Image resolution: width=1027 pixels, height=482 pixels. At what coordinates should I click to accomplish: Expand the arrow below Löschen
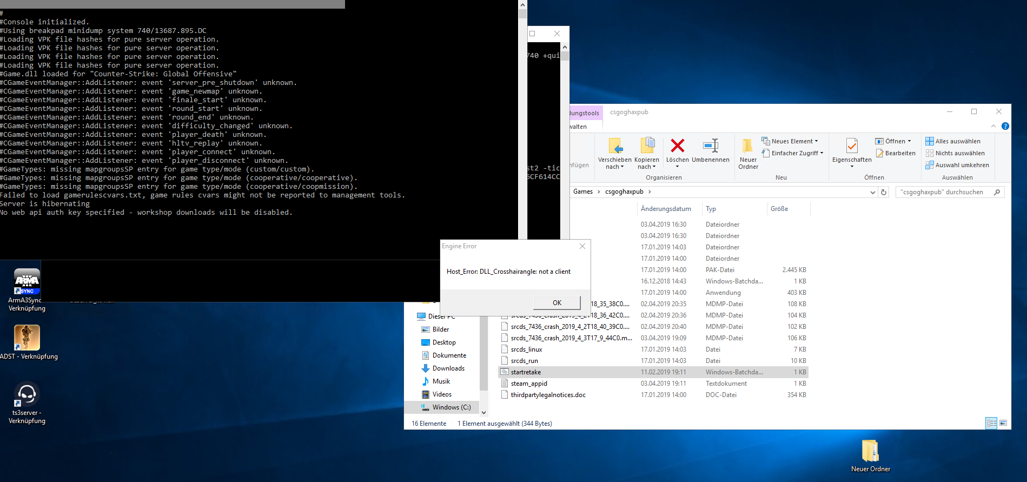[x=677, y=167]
